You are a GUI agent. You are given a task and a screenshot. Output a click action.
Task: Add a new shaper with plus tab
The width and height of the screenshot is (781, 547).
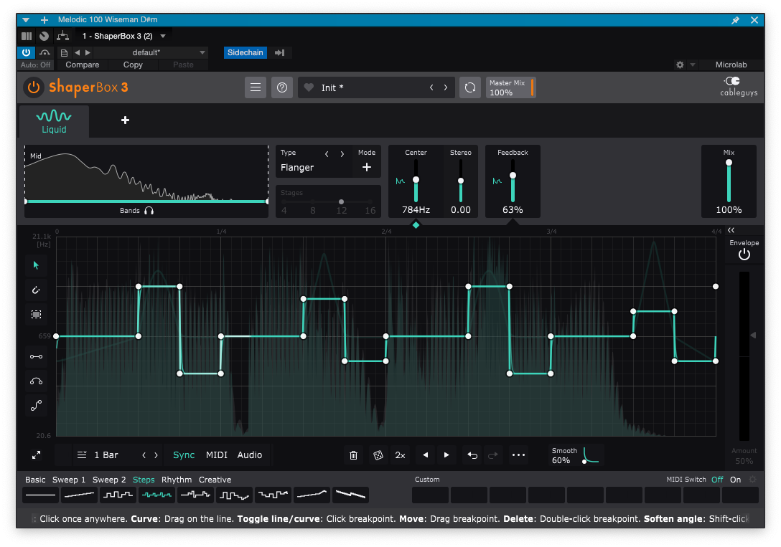tap(125, 120)
